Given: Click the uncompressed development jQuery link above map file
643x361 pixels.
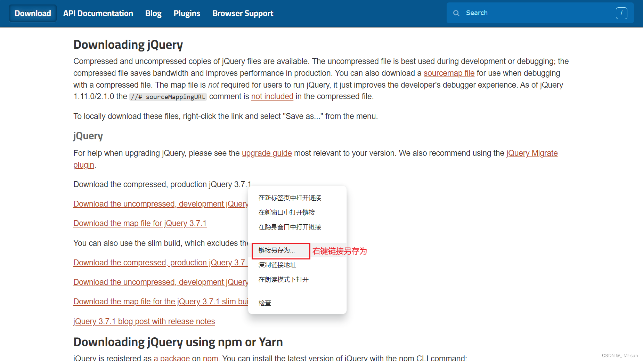Looking at the screenshot, I should click(161, 204).
